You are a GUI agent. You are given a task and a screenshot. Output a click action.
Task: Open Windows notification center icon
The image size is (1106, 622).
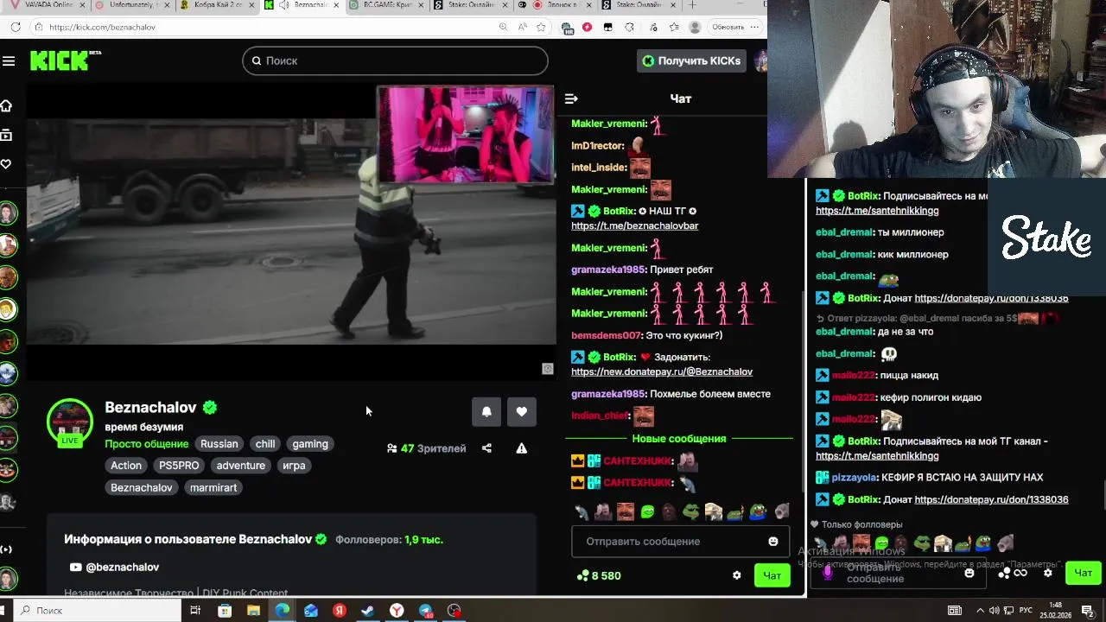click(x=1088, y=611)
